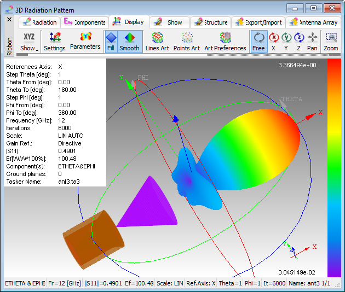Screen dimensions: 345x292
Task: Click status bar Scale: LIN entry
Action: (170, 283)
